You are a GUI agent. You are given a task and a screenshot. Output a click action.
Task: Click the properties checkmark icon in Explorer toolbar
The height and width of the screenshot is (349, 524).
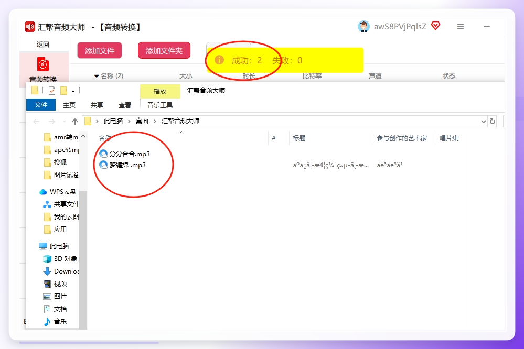pyautogui.click(x=52, y=91)
